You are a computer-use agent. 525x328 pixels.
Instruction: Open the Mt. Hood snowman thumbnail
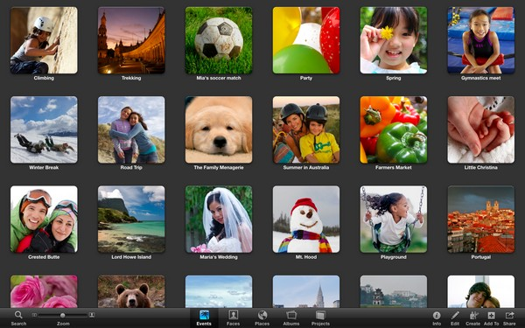(x=306, y=220)
